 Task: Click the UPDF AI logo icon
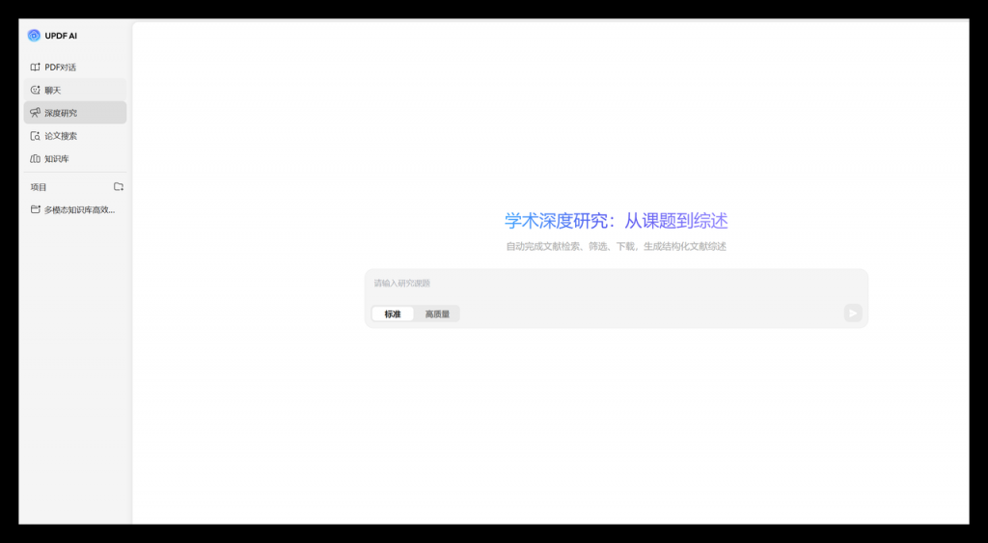pyautogui.click(x=34, y=36)
